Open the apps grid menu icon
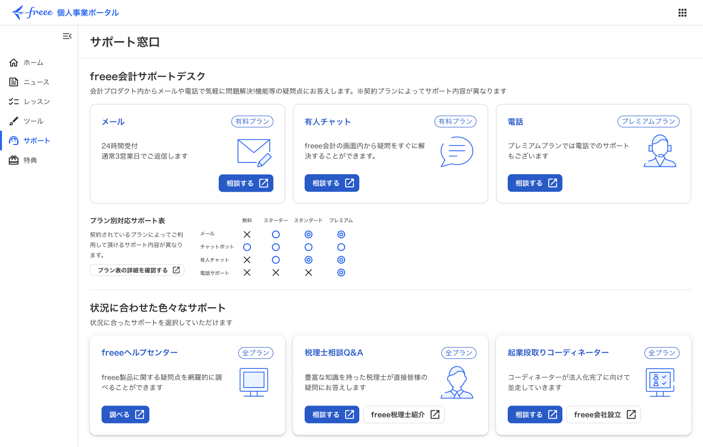703x447 pixels. (682, 13)
